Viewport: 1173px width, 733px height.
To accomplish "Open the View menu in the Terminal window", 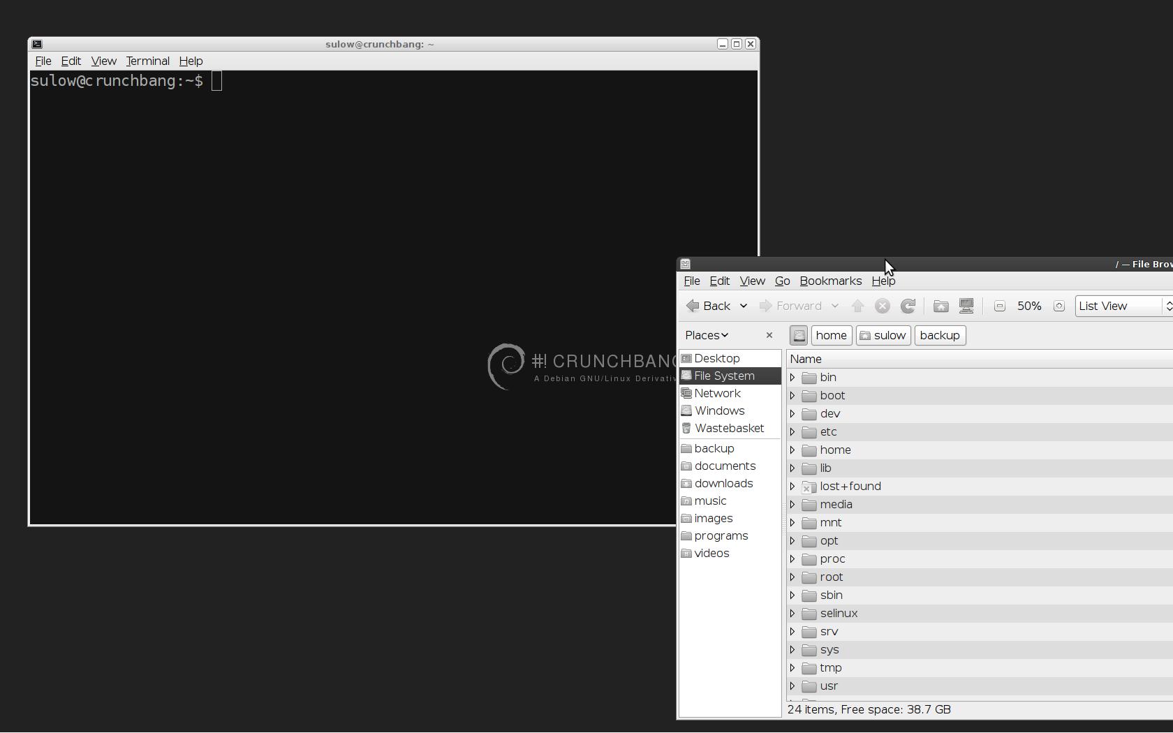I will coord(103,61).
